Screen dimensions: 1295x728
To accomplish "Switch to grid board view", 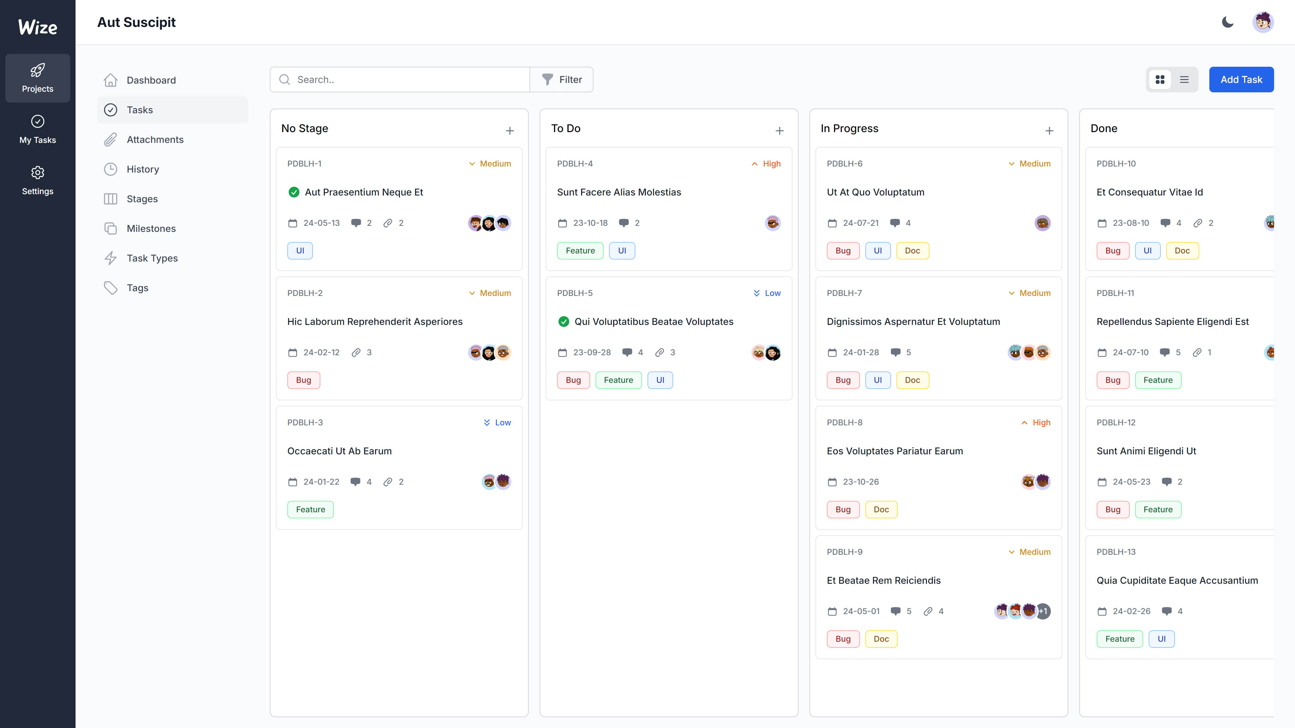I will point(1160,80).
